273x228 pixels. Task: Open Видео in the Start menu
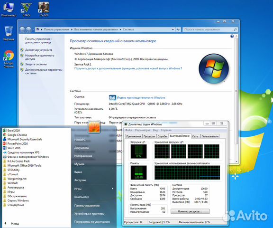tap(78, 172)
